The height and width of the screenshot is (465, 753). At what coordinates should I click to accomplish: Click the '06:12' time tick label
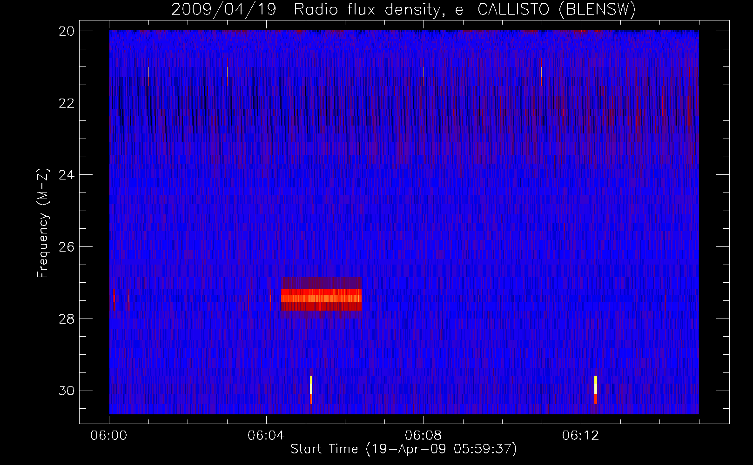click(x=581, y=436)
